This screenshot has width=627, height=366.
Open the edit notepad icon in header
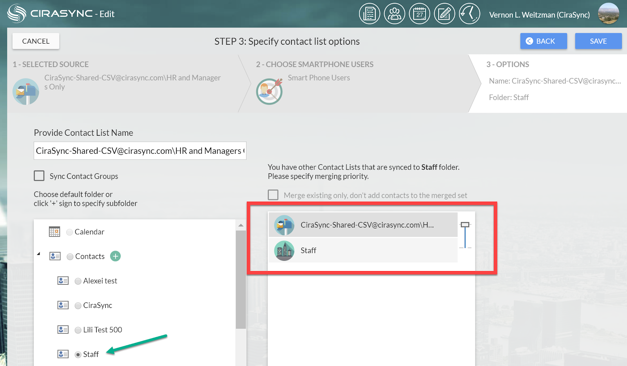(x=445, y=14)
